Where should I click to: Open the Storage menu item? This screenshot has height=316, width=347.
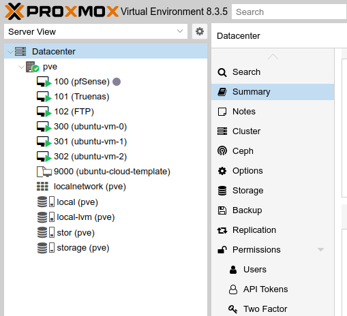[273, 191]
